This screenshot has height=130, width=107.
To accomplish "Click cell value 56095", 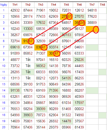I will pyautogui.click(x=66, y=53).
